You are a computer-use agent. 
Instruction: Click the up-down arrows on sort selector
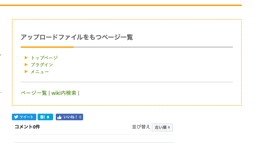click(x=169, y=128)
